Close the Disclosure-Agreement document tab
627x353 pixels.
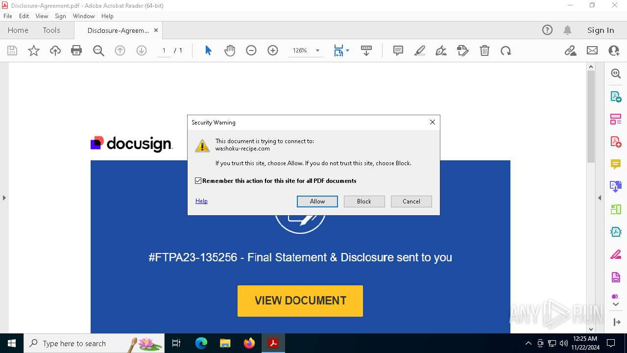156,30
